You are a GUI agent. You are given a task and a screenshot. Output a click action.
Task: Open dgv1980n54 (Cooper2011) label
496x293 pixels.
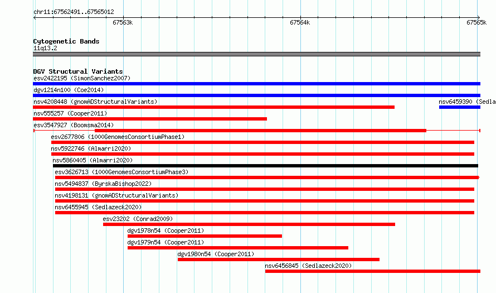pos(216,254)
